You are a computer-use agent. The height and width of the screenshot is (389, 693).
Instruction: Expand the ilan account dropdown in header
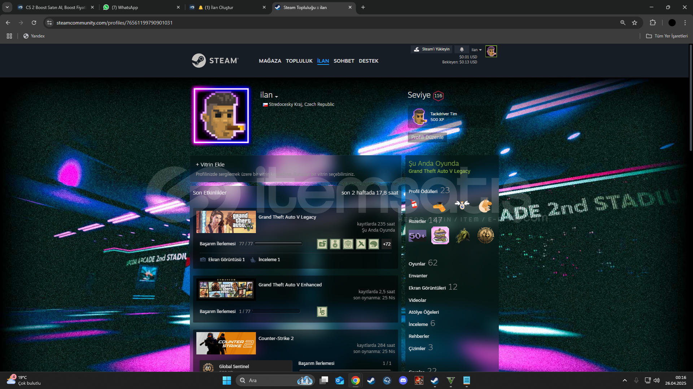(x=476, y=50)
